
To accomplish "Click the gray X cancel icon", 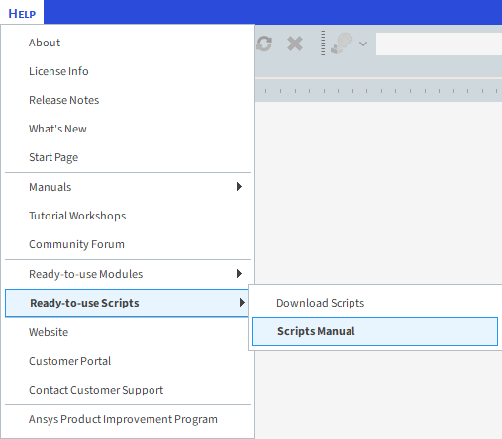I will pos(295,44).
